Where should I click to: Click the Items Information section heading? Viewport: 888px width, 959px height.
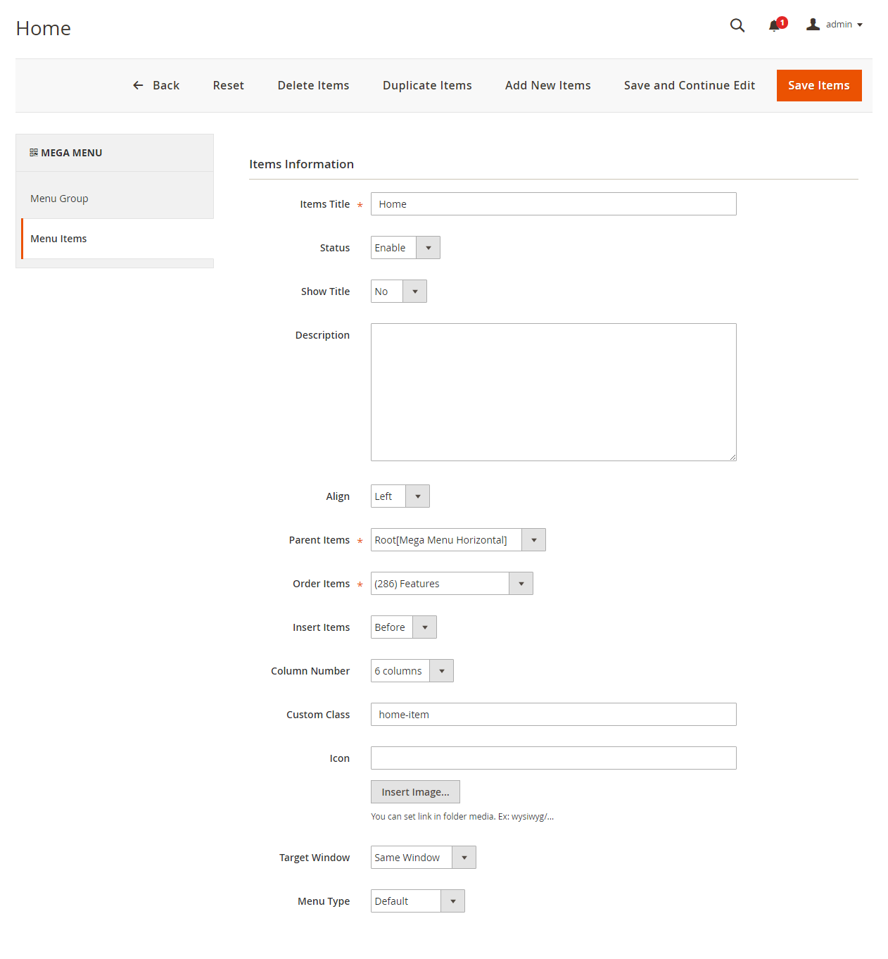point(301,164)
